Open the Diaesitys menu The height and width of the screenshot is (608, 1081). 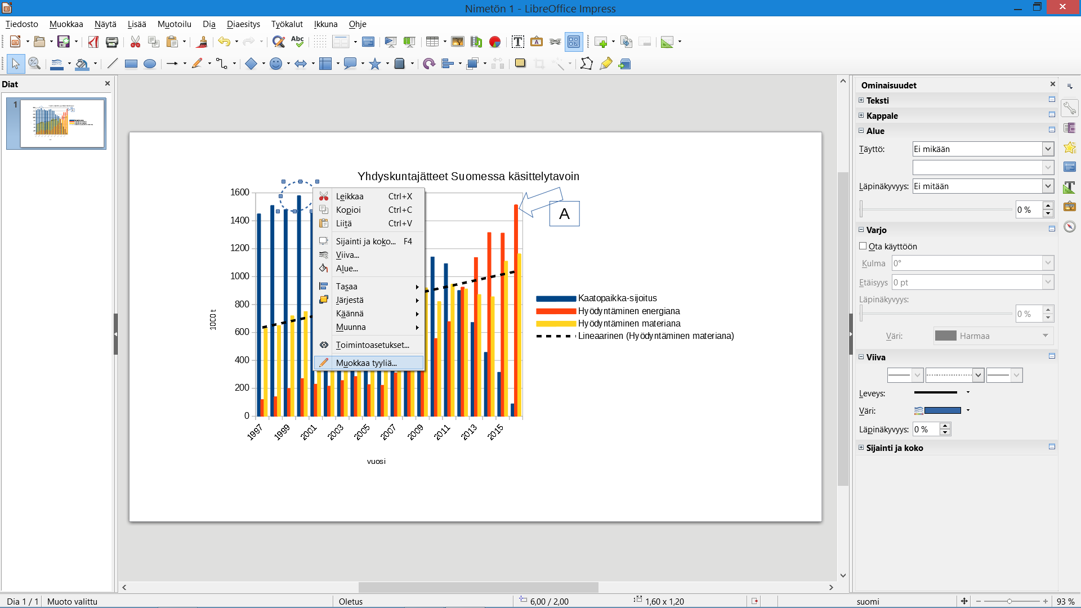(243, 24)
